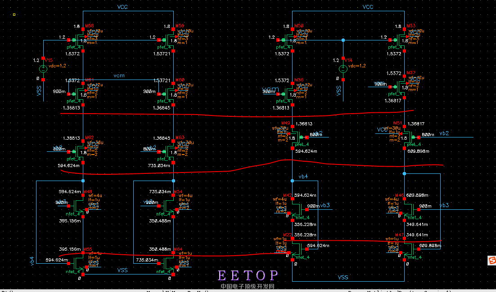Click the vcm net label
Viewport: 496px width, 292px height.
[119, 75]
